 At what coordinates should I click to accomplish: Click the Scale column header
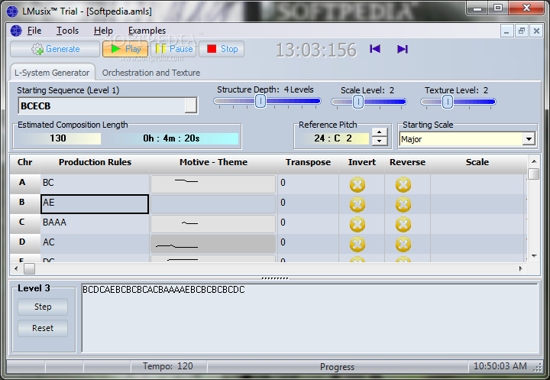tap(477, 162)
